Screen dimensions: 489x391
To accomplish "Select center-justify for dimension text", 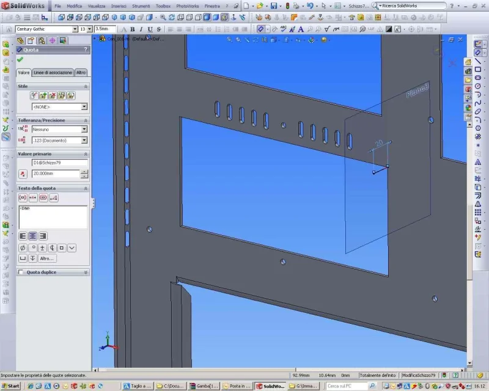I will click(32, 236).
